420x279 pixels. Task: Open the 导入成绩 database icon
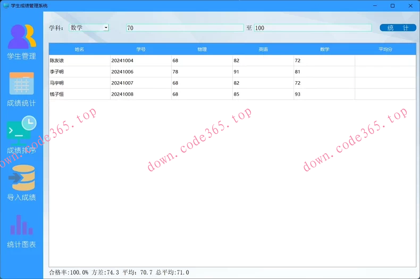coord(21,178)
